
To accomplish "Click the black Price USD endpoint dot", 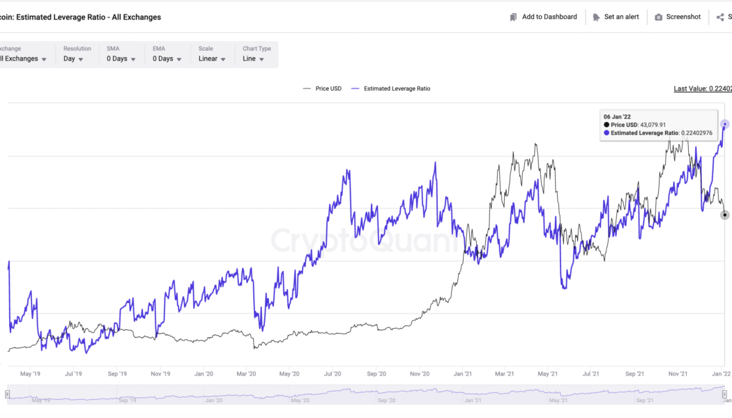I will 724,215.
